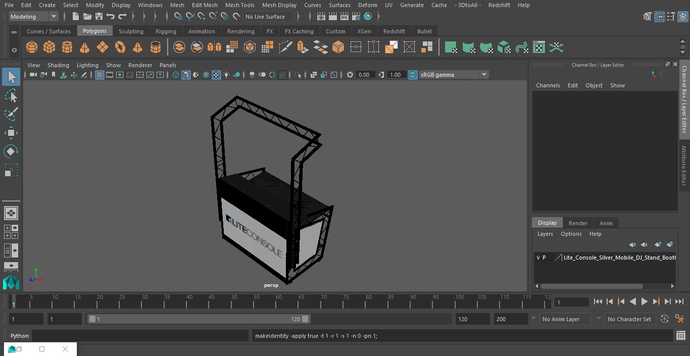Select the Paint Selection tool
The height and width of the screenshot is (356, 690).
tap(11, 114)
